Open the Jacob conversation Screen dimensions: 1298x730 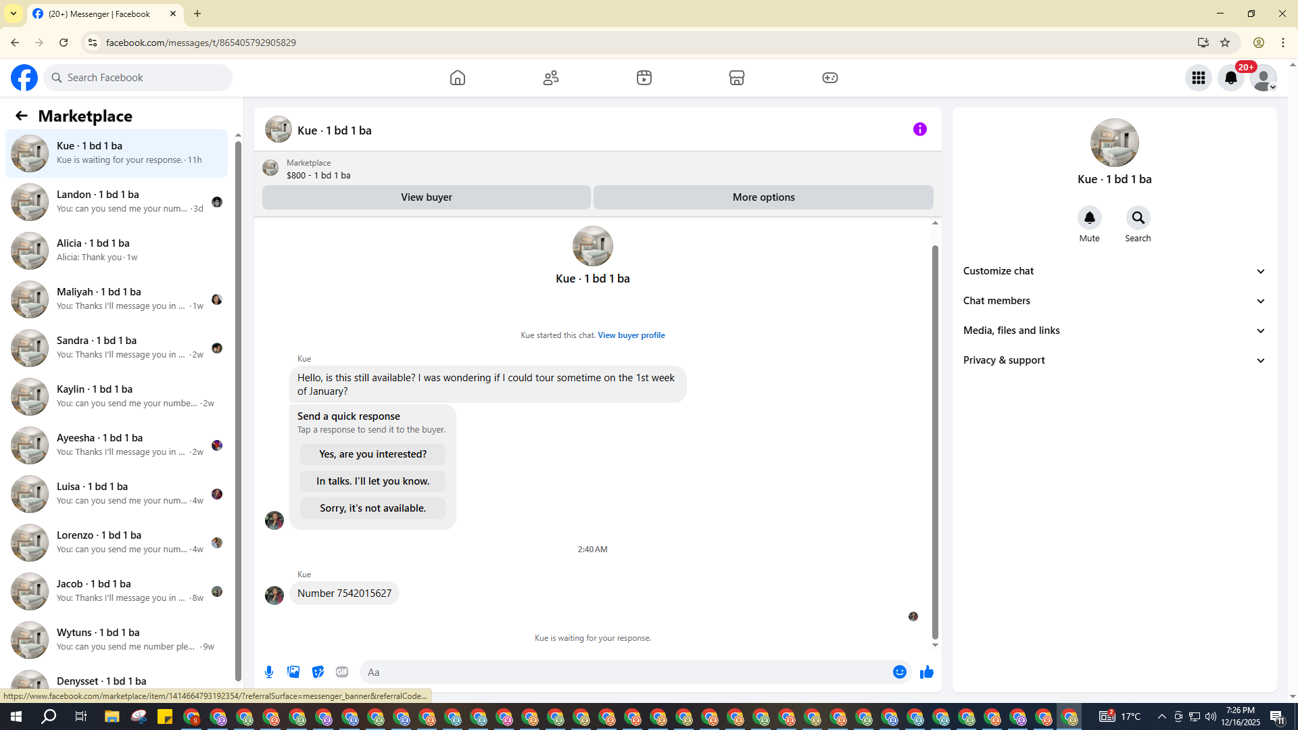(x=117, y=591)
